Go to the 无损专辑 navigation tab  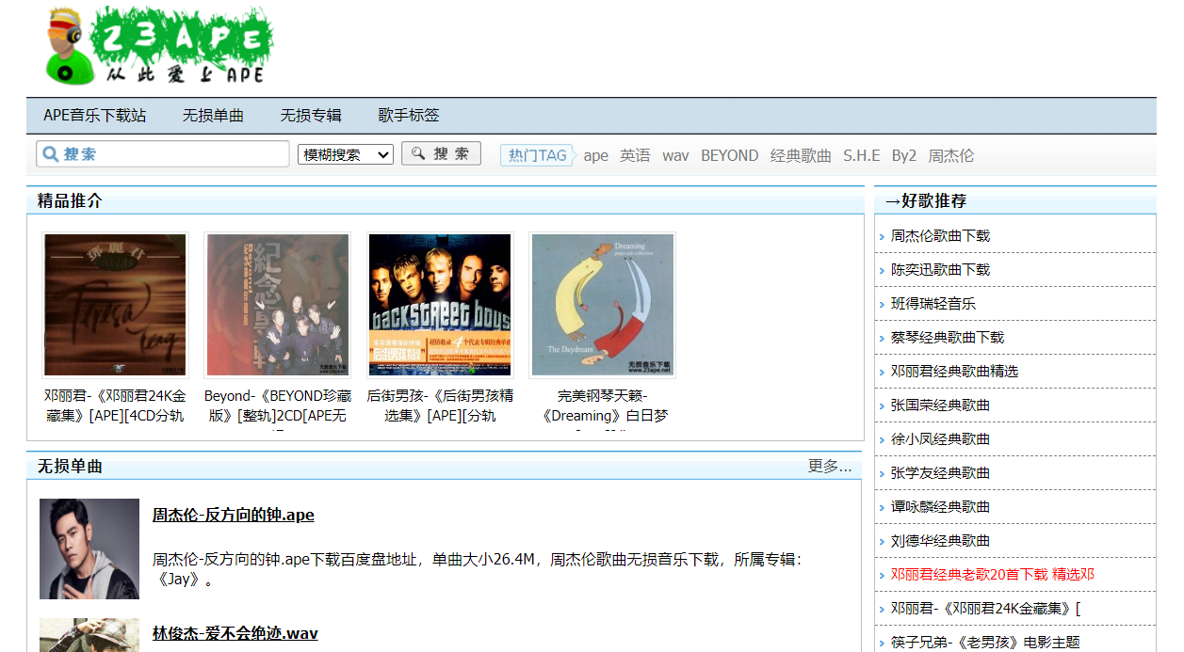311,116
